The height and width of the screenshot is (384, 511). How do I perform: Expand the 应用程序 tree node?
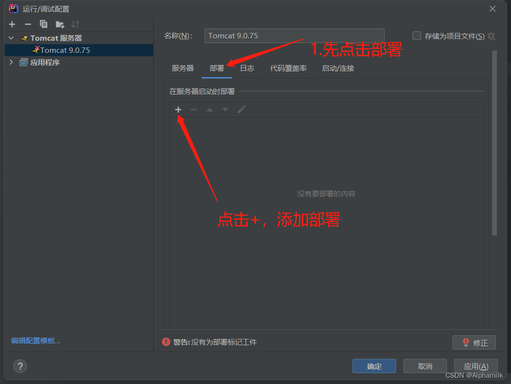tap(11, 62)
